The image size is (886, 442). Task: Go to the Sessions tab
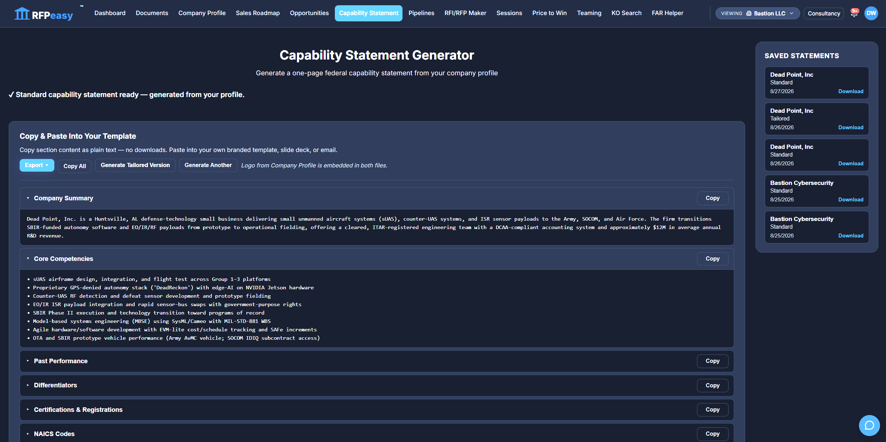pos(509,13)
